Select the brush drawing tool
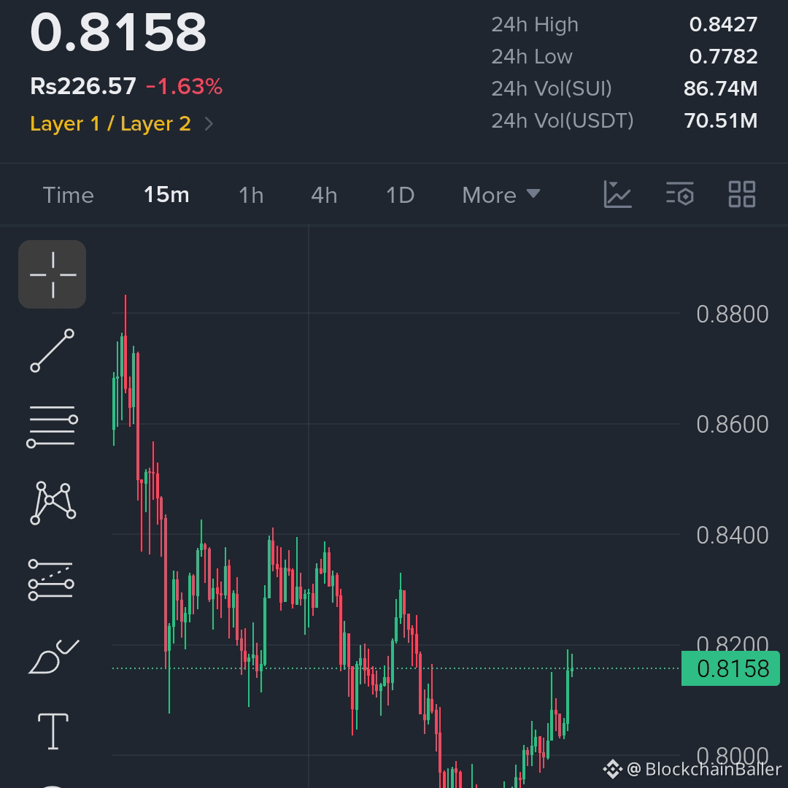 pyautogui.click(x=54, y=657)
